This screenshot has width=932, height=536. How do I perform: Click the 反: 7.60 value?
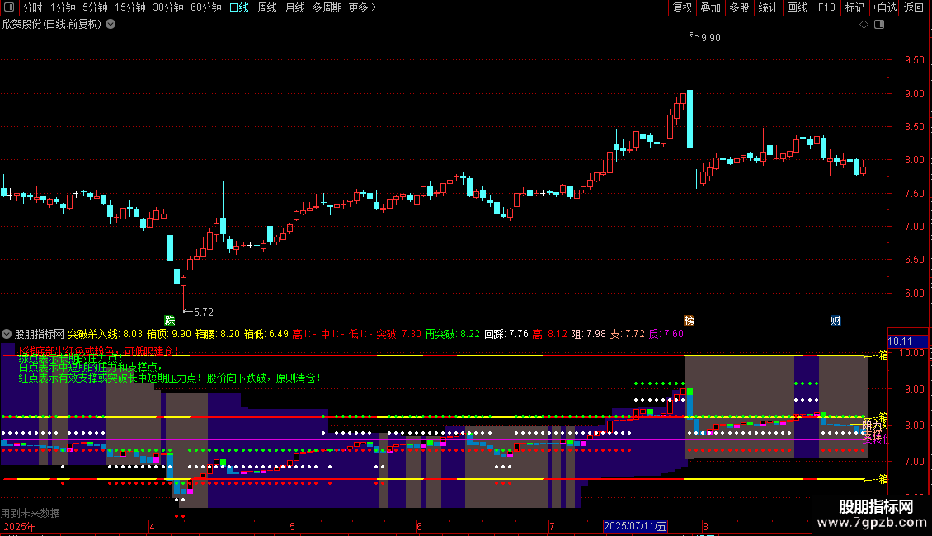click(x=666, y=334)
